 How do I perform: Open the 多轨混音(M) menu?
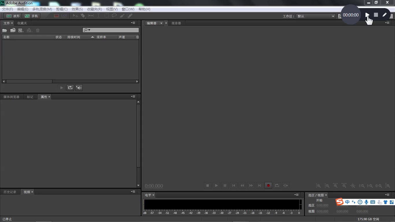pyautogui.click(x=42, y=9)
